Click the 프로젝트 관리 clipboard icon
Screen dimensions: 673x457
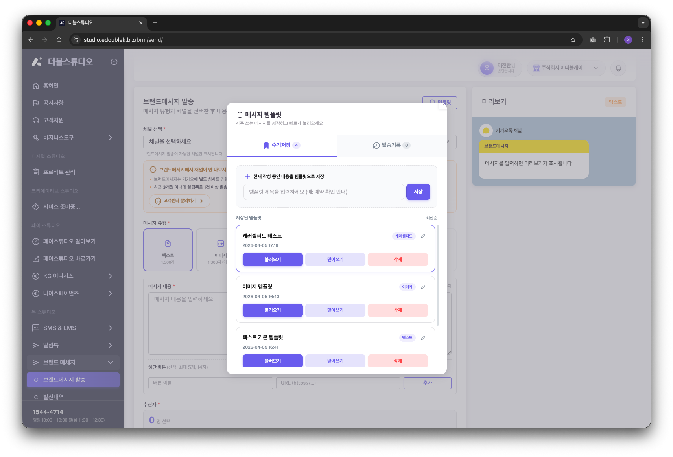(x=36, y=172)
